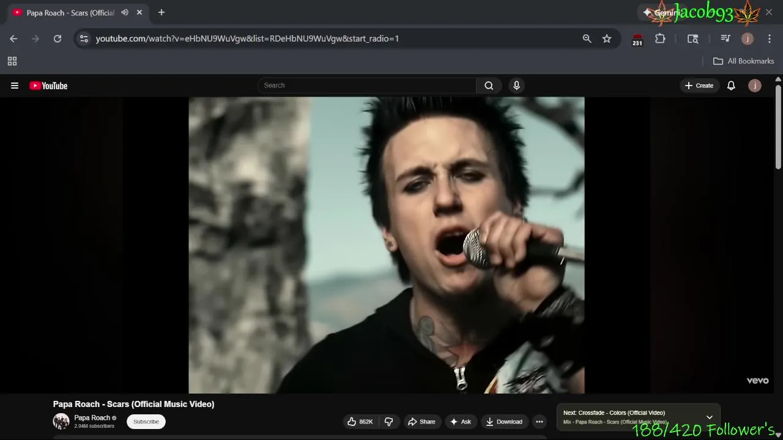Open the YouTube account avatar menu
Viewport: 783px width, 440px height.
coord(755,86)
